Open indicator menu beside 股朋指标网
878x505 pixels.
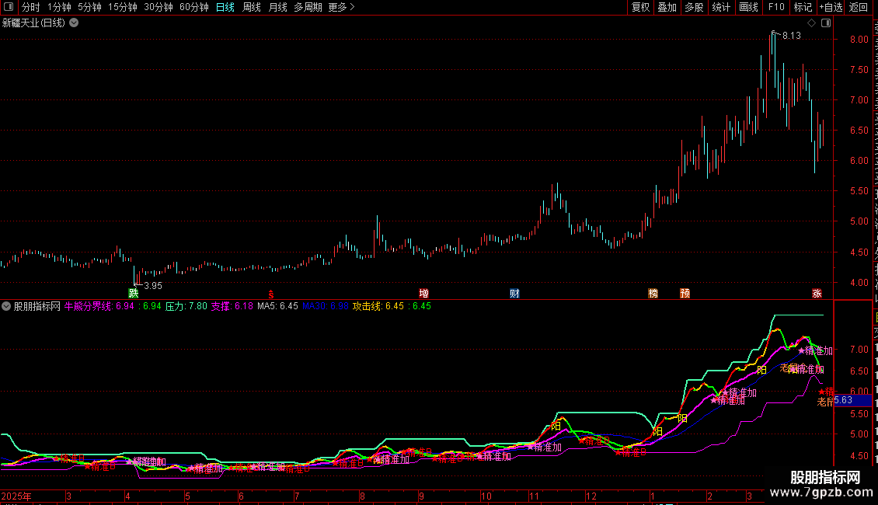pyautogui.click(x=6, y=306)
